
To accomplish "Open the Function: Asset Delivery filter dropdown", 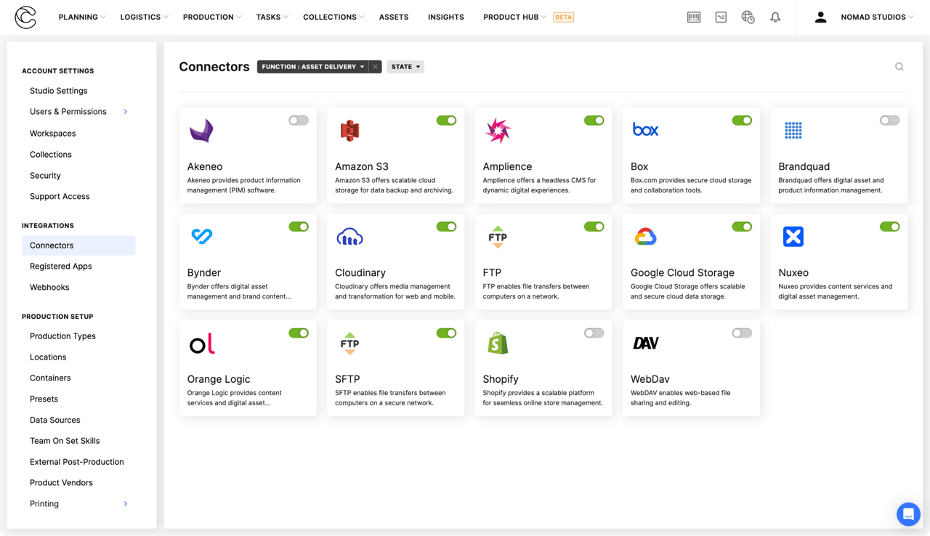I will [313, 67].
